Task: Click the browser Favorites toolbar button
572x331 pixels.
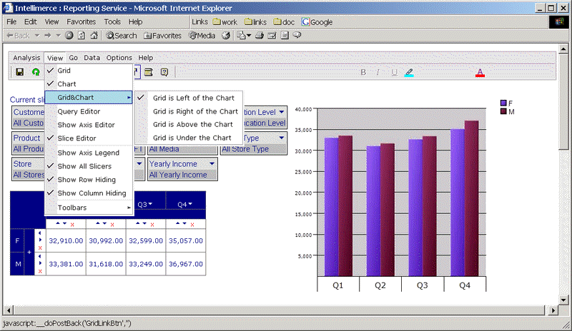Action: 162,36
